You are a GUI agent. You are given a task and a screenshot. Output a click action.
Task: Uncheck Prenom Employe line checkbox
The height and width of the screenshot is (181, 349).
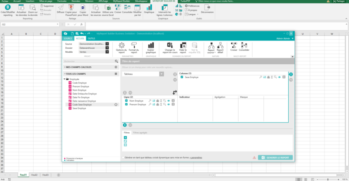pyautogui.click(x=126, y=104)
